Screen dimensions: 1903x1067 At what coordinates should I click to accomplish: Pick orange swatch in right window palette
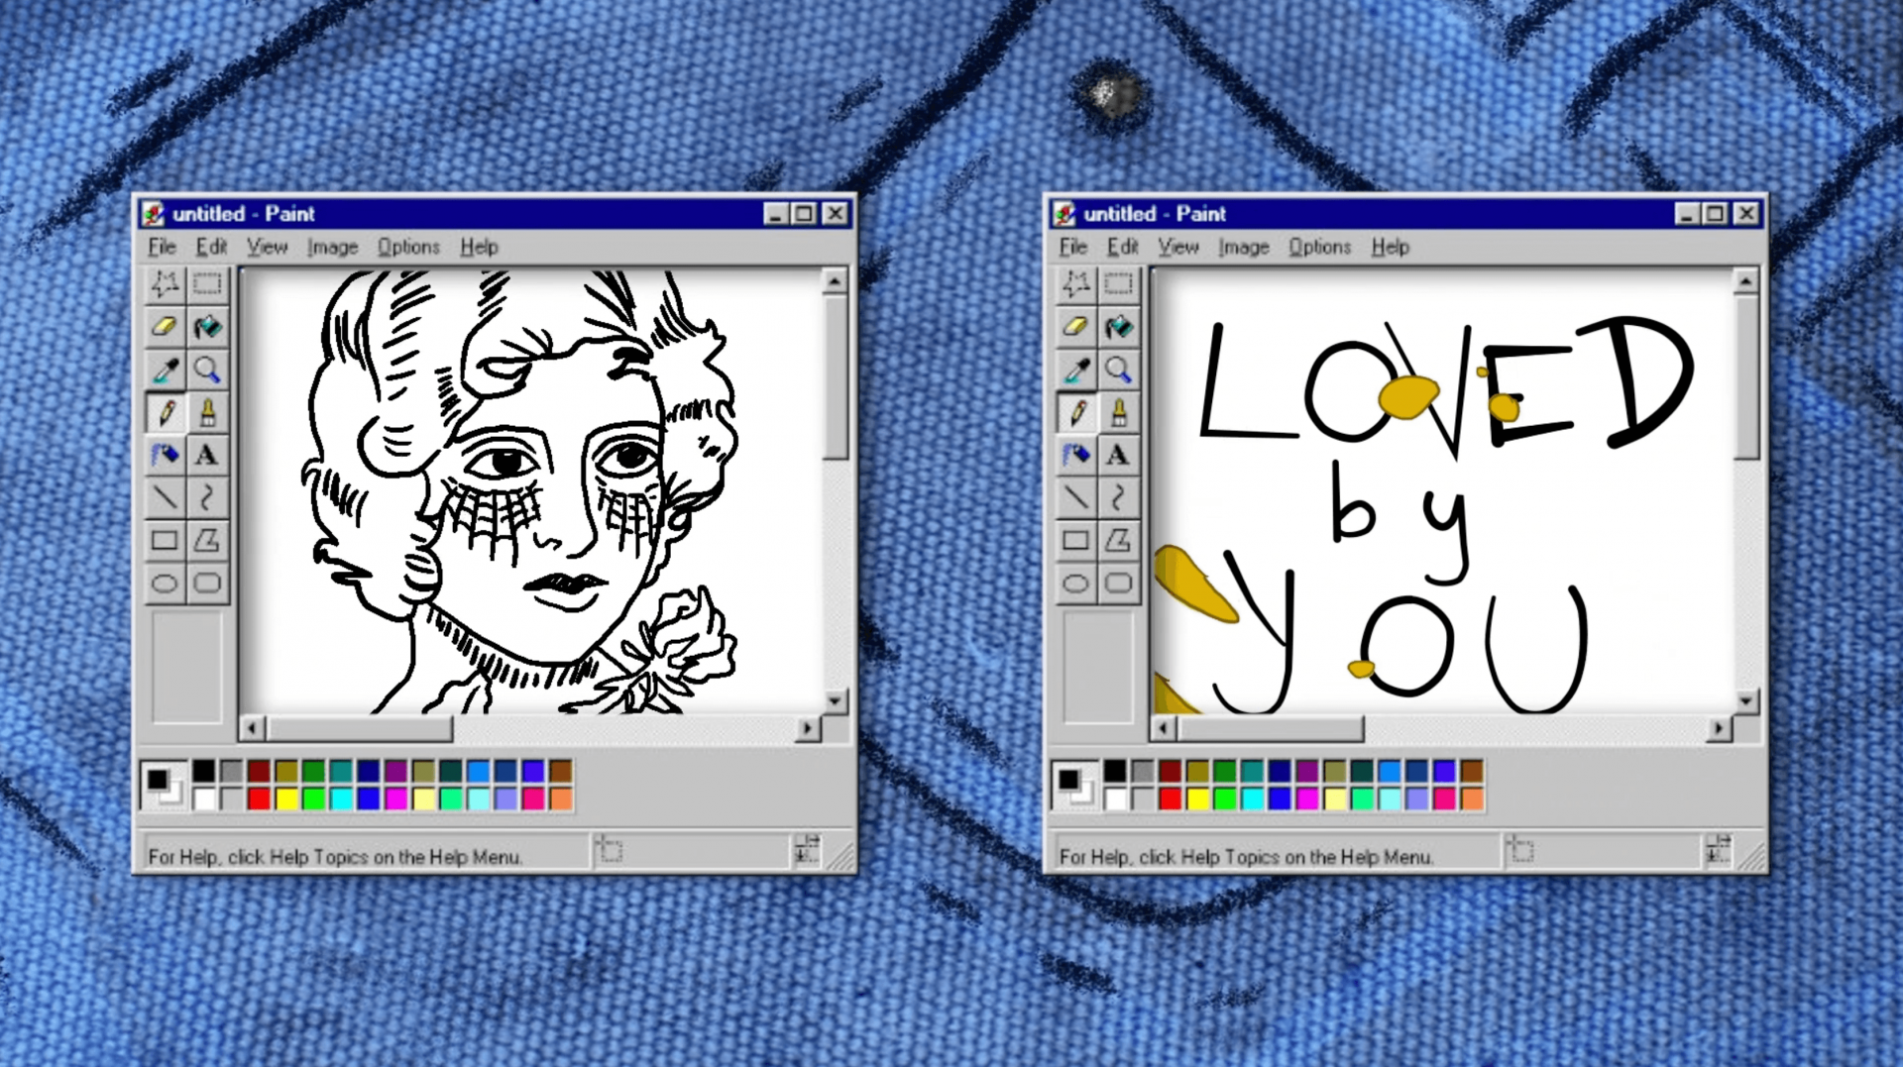pos(1472,799)
